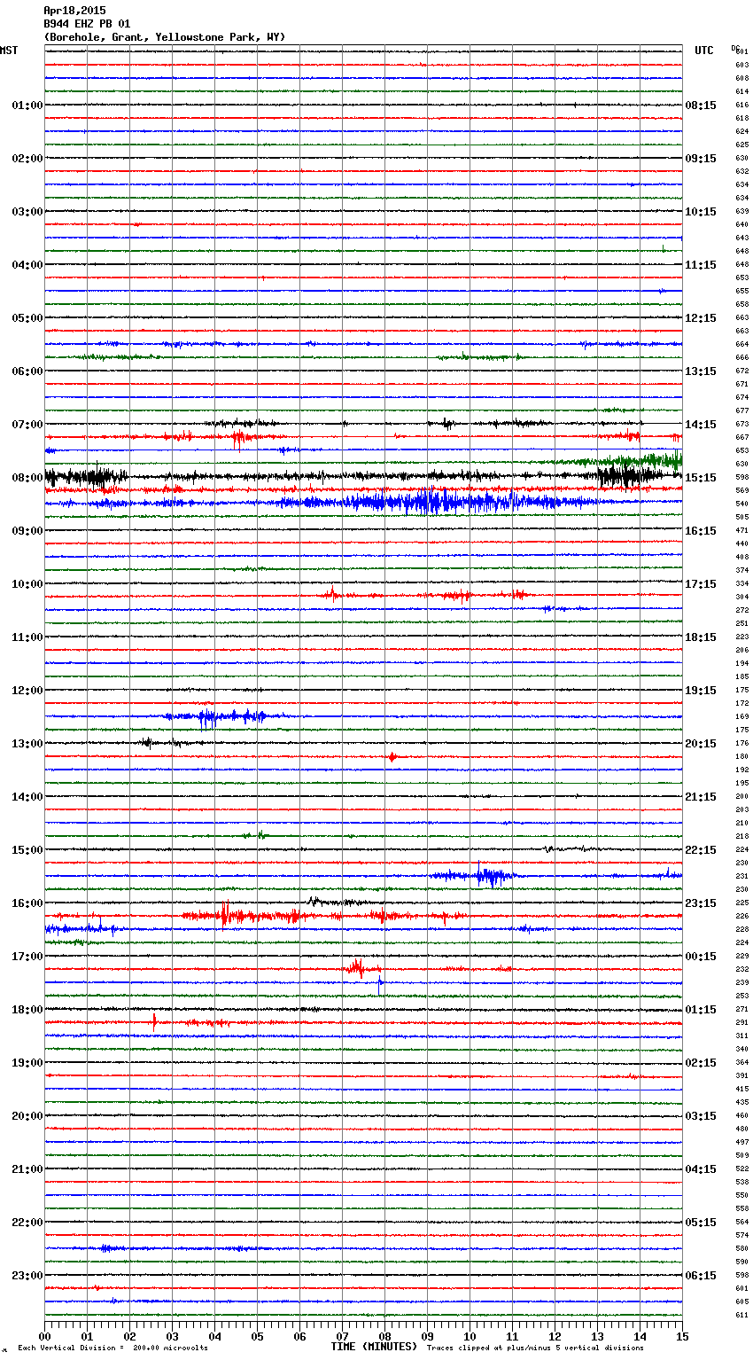Pick the 09:00 MST time label

[27, 531]
